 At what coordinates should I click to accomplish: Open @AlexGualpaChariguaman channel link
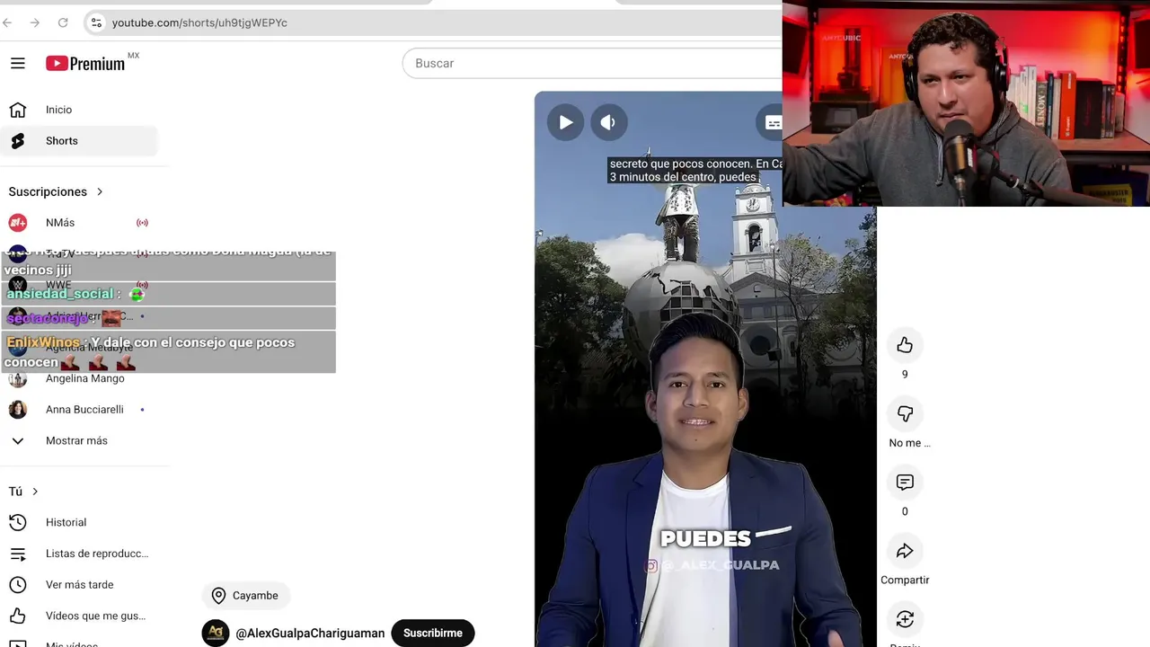310,633
